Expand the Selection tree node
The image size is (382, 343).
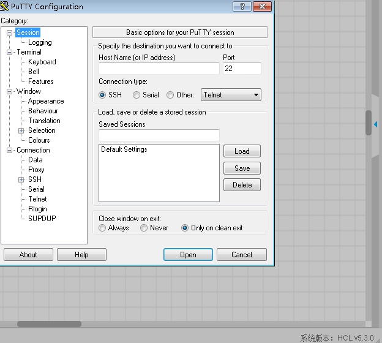point(21,130)
